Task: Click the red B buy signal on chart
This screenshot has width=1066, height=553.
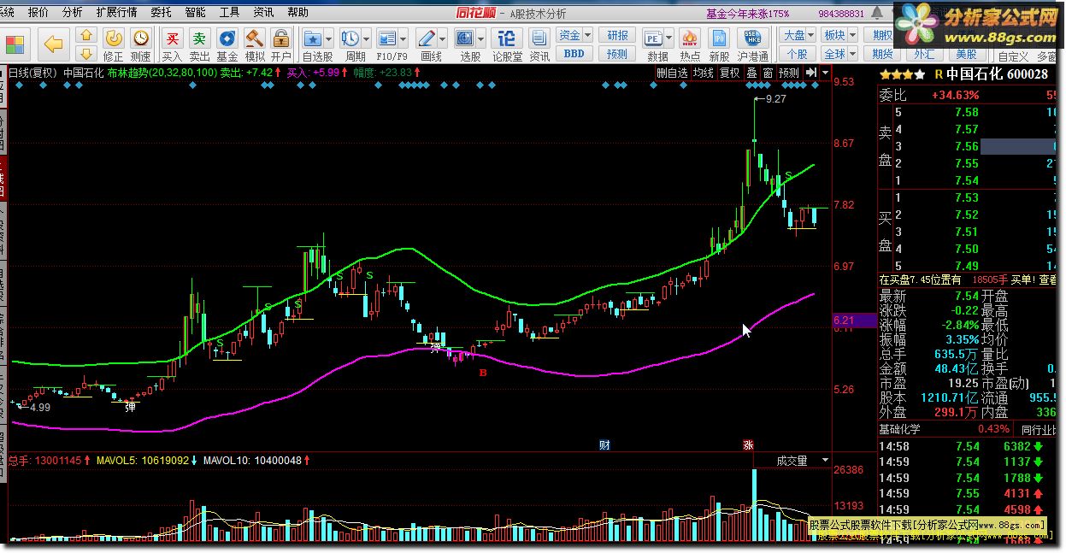Action: coord(483,373)
